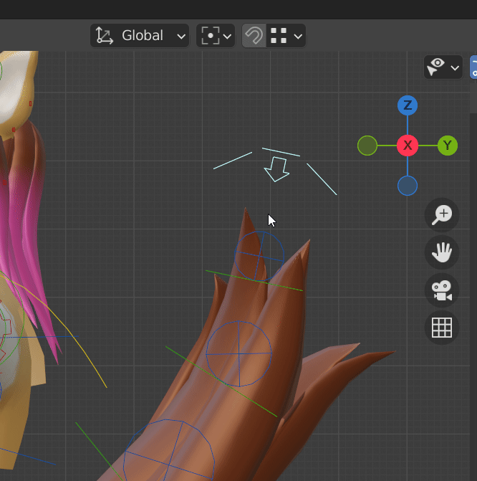This screenshot has height=481, width=477.
Task: Open the snapping options dropdown
Action: [x=286, y=36]
